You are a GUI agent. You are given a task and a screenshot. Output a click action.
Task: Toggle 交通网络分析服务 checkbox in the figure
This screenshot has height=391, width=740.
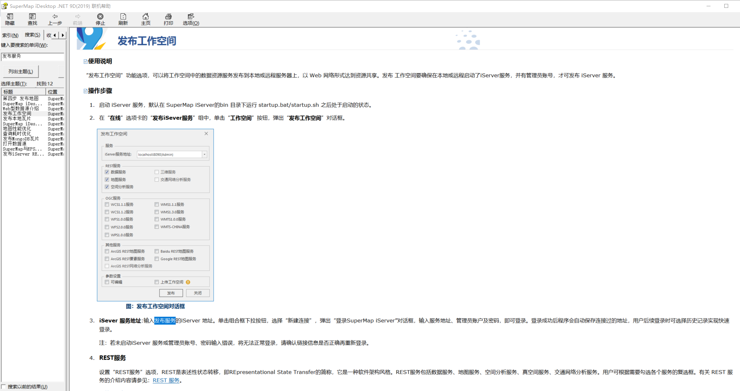157,180
